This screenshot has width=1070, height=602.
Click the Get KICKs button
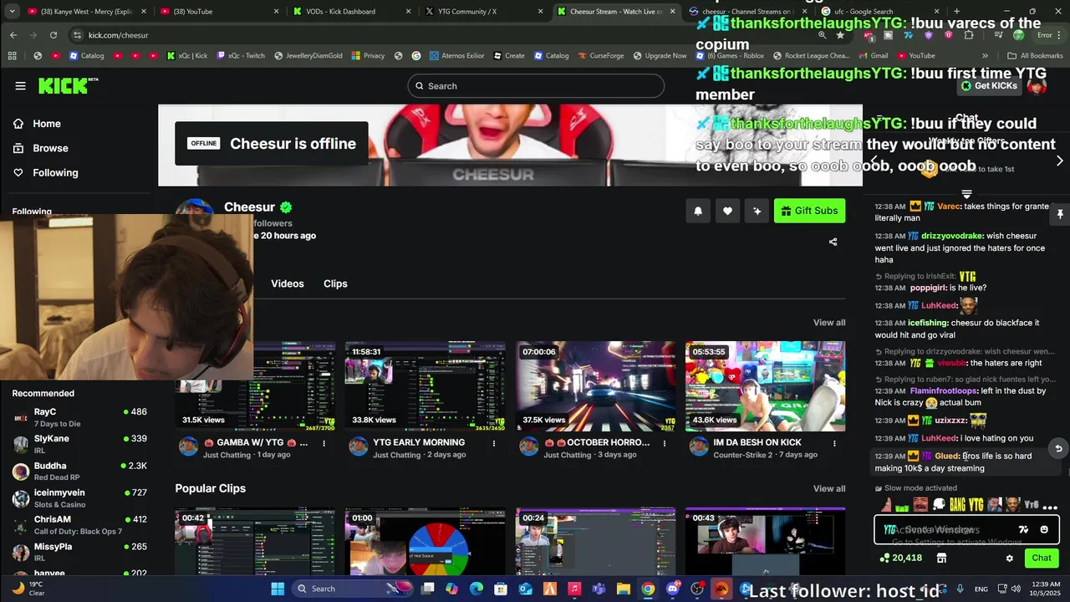[x=990, y=86]
